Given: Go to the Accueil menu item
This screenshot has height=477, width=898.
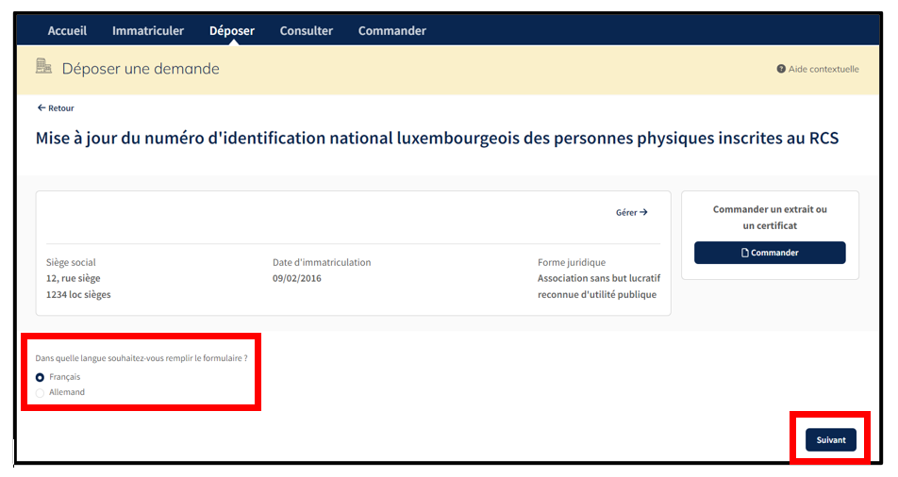Looking at the screenshot, I should tap(67, 31).
